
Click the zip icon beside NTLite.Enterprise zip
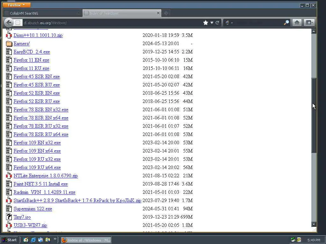coord(9,175)
